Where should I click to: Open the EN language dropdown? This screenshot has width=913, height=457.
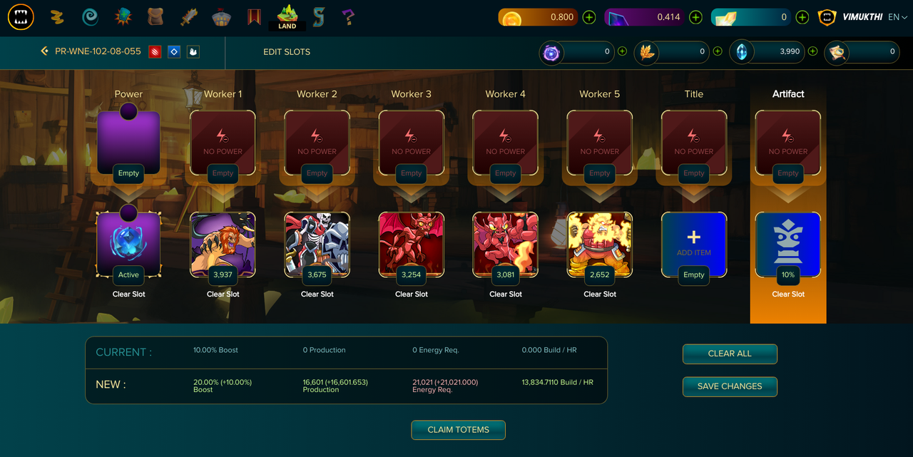tap(898, 17)
